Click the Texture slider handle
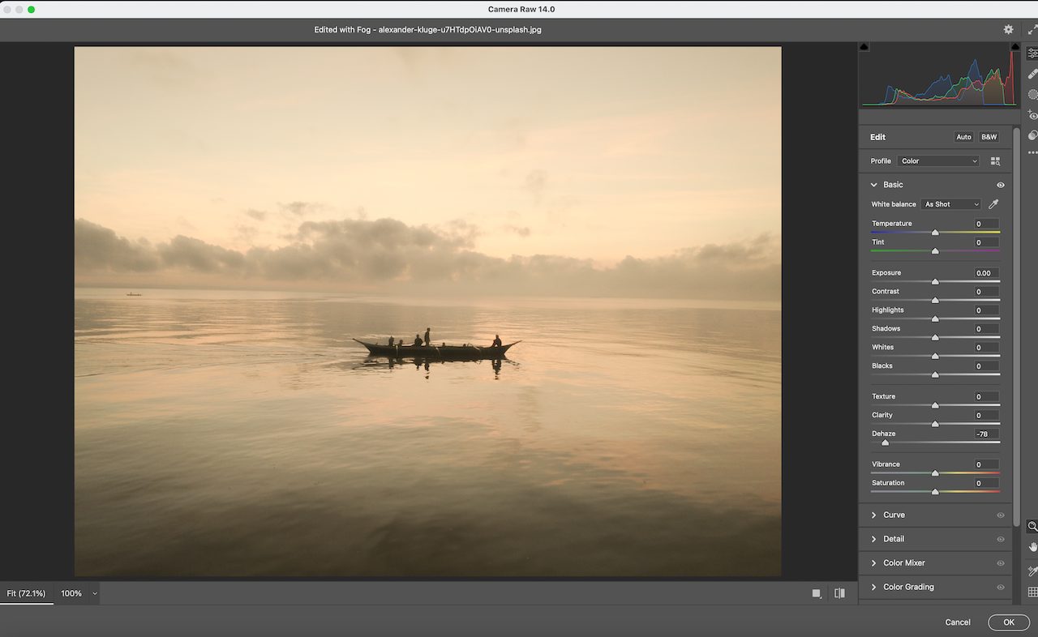 [x=935, y=405]
